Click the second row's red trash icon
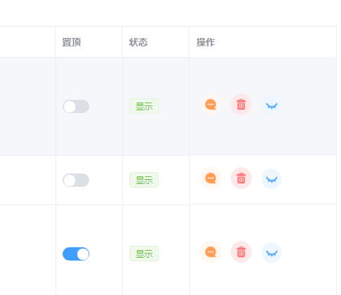 [x=241, y=178]
